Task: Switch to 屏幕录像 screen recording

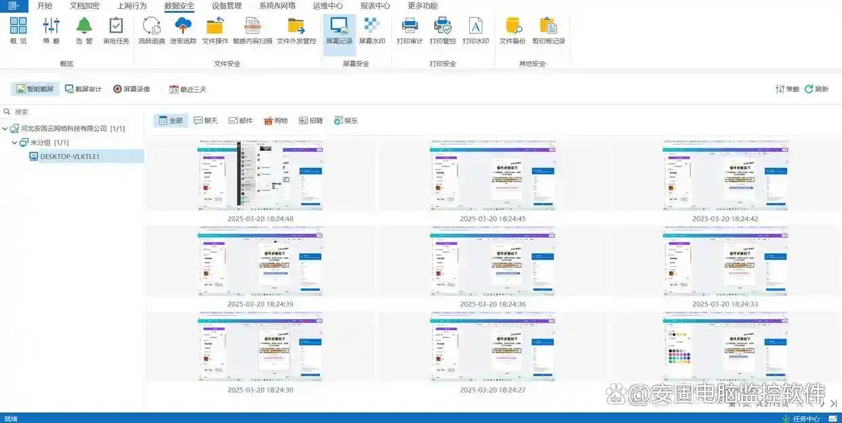Action: pyautogui.click(x=132, y=89)
